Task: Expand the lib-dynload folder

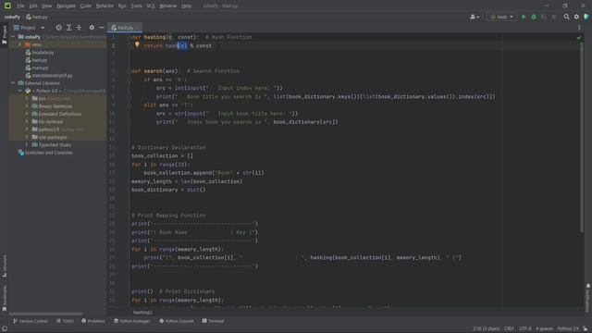Action: point(27,122)
